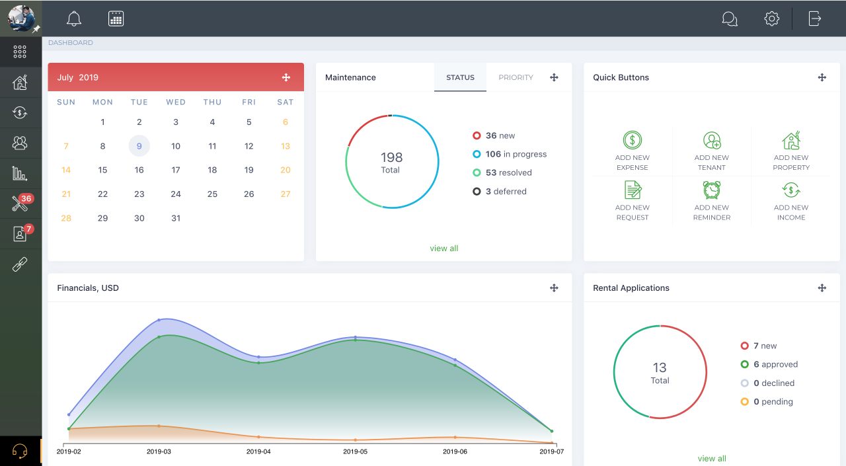Open the messages chat icon in top bar

click(730, 19)
